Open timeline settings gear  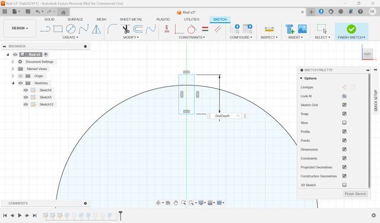373,215
